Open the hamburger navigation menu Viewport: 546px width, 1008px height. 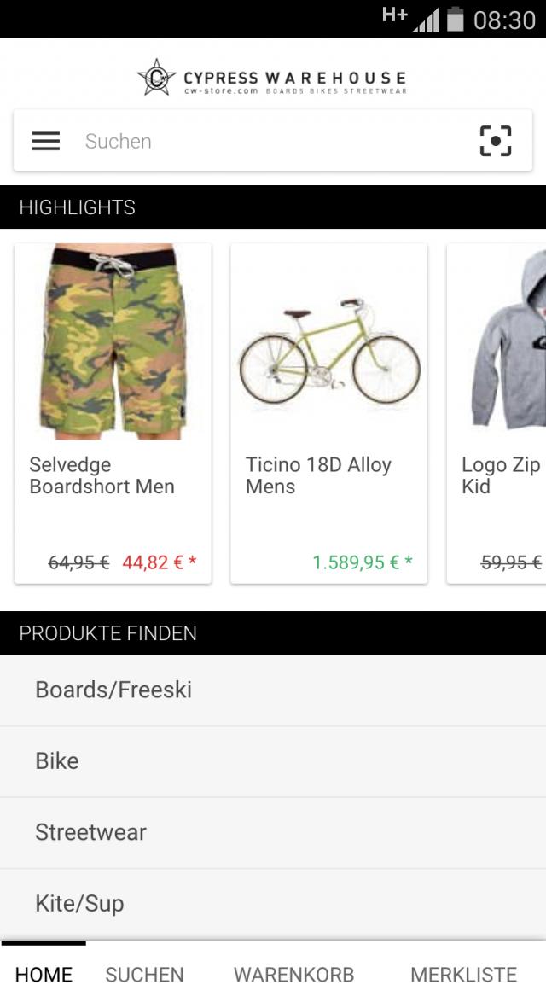44,141
